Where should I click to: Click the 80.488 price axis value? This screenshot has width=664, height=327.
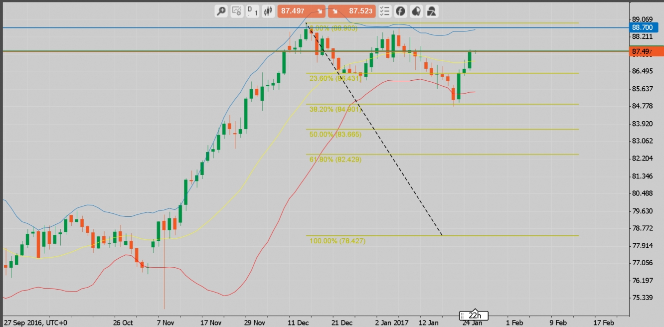click(642, 193)
